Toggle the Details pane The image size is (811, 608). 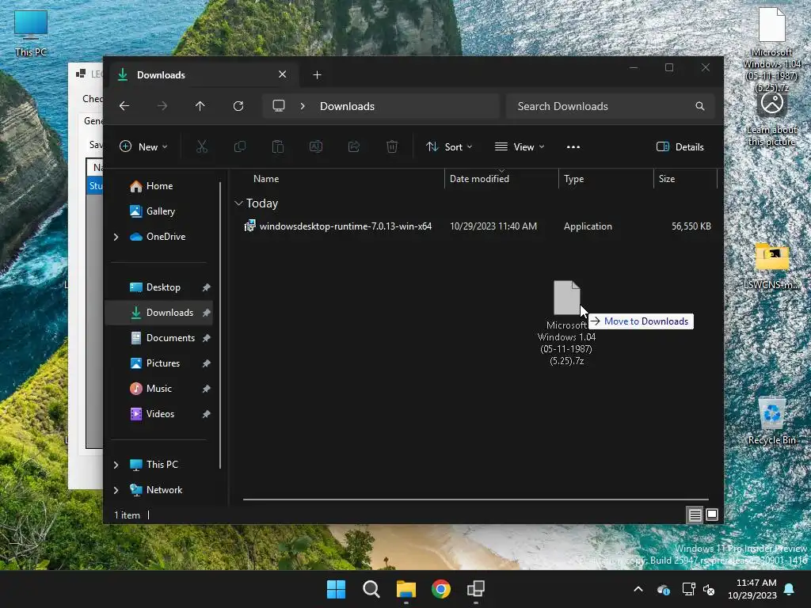click(680, 146)
